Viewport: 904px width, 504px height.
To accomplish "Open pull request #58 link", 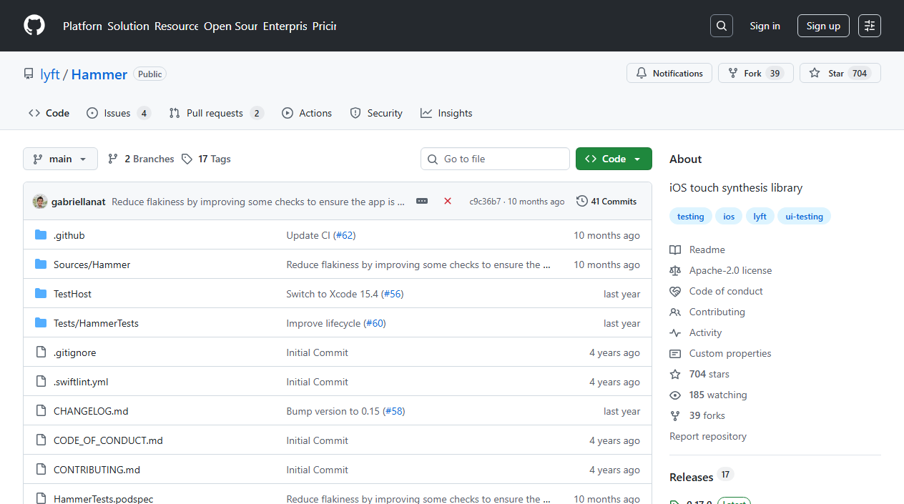I will pyautogui.click(x=394, y=411).
